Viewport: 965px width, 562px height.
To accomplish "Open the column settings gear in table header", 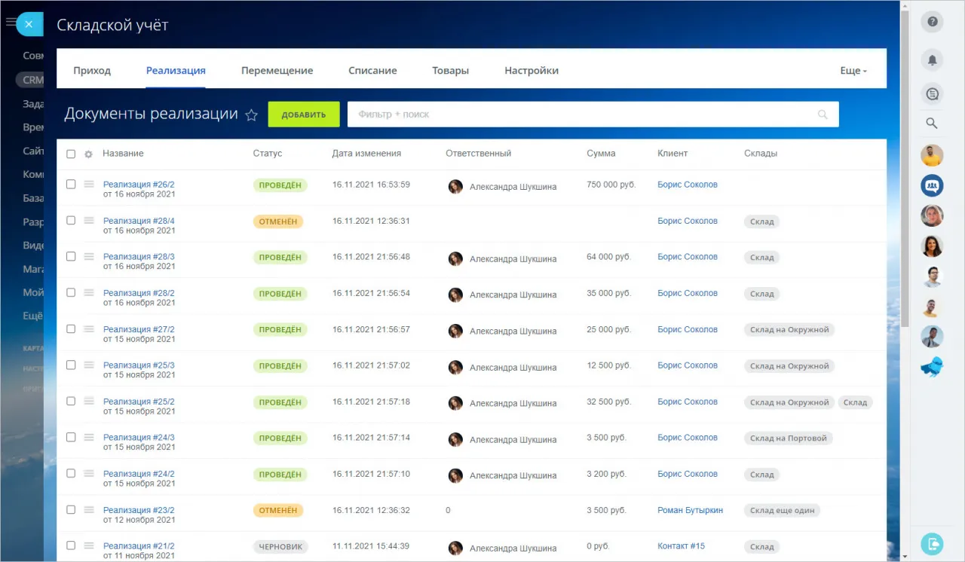I will 88,154.
